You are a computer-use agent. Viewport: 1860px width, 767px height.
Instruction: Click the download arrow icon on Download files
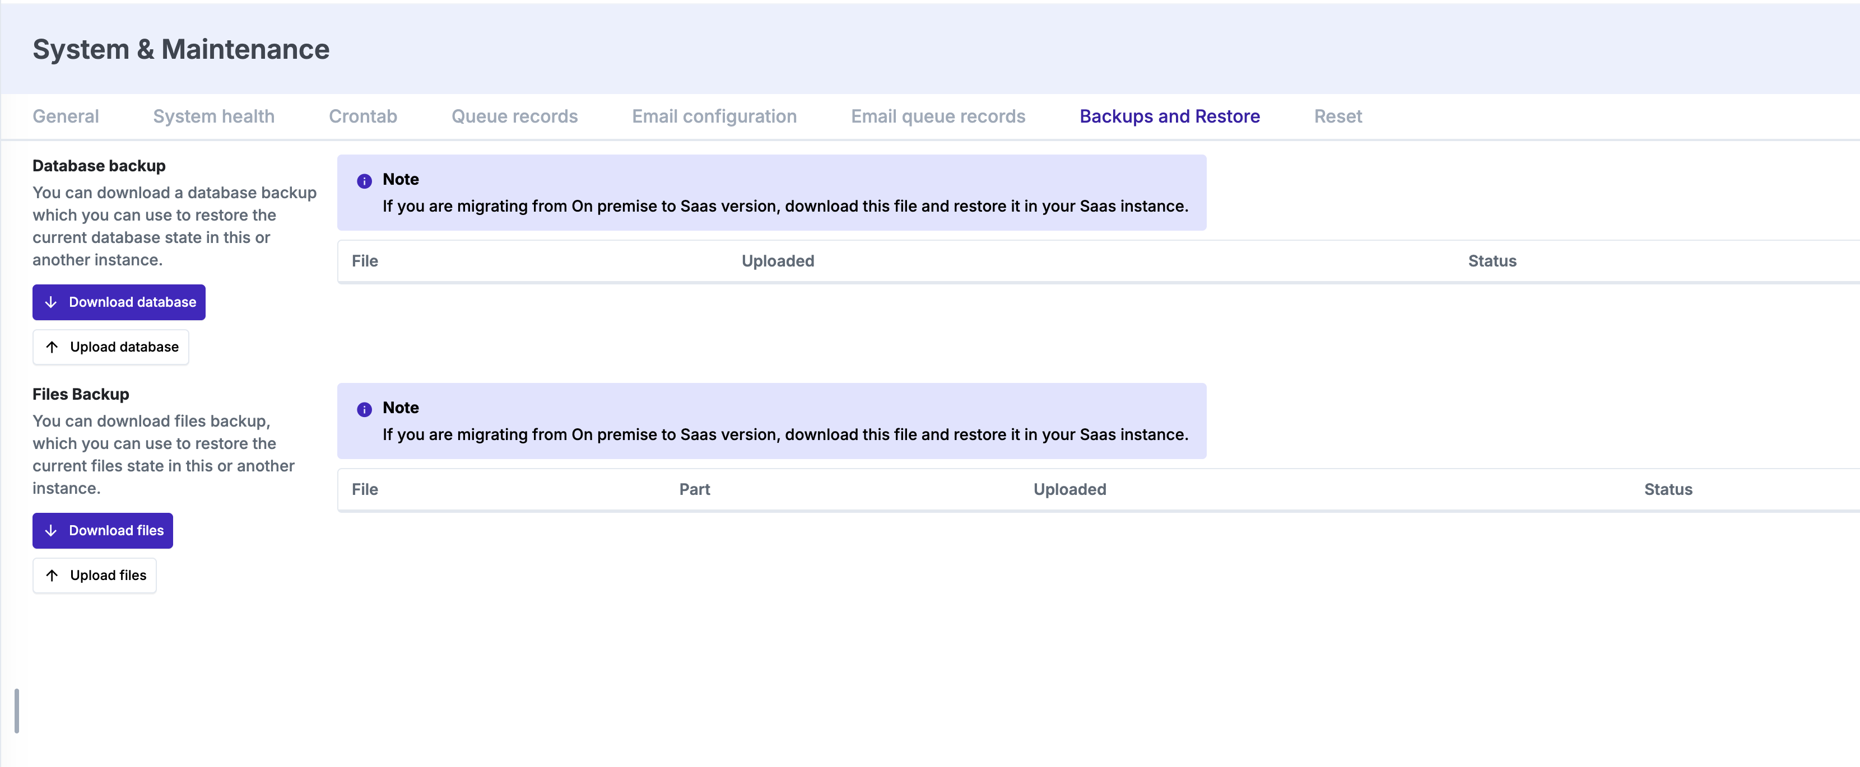coord(52,530)
